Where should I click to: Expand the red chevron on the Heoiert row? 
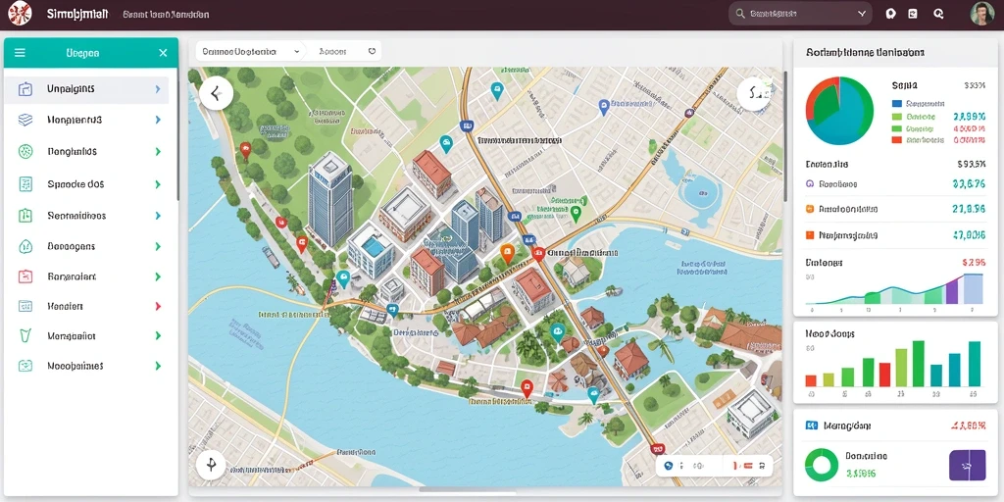[x=158, y=306]
